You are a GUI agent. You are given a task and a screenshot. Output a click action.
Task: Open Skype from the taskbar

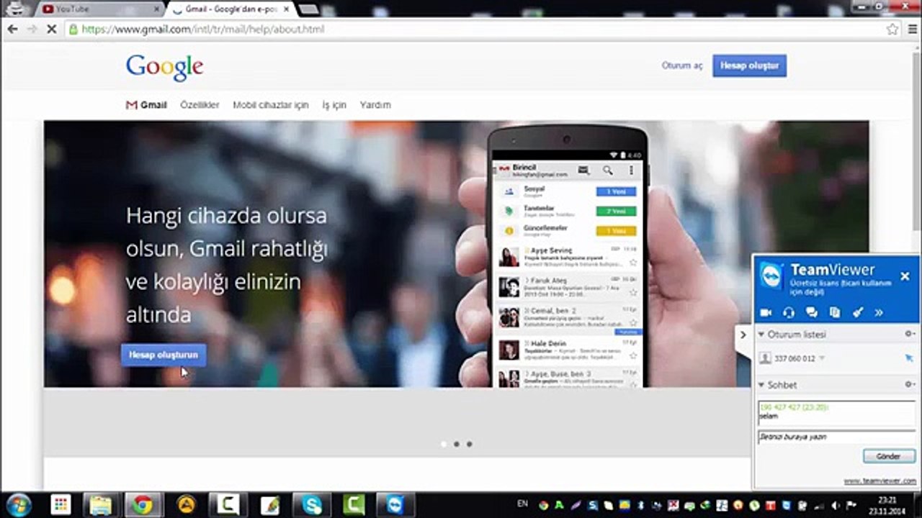pyautogui.click(x=313, y=505)
